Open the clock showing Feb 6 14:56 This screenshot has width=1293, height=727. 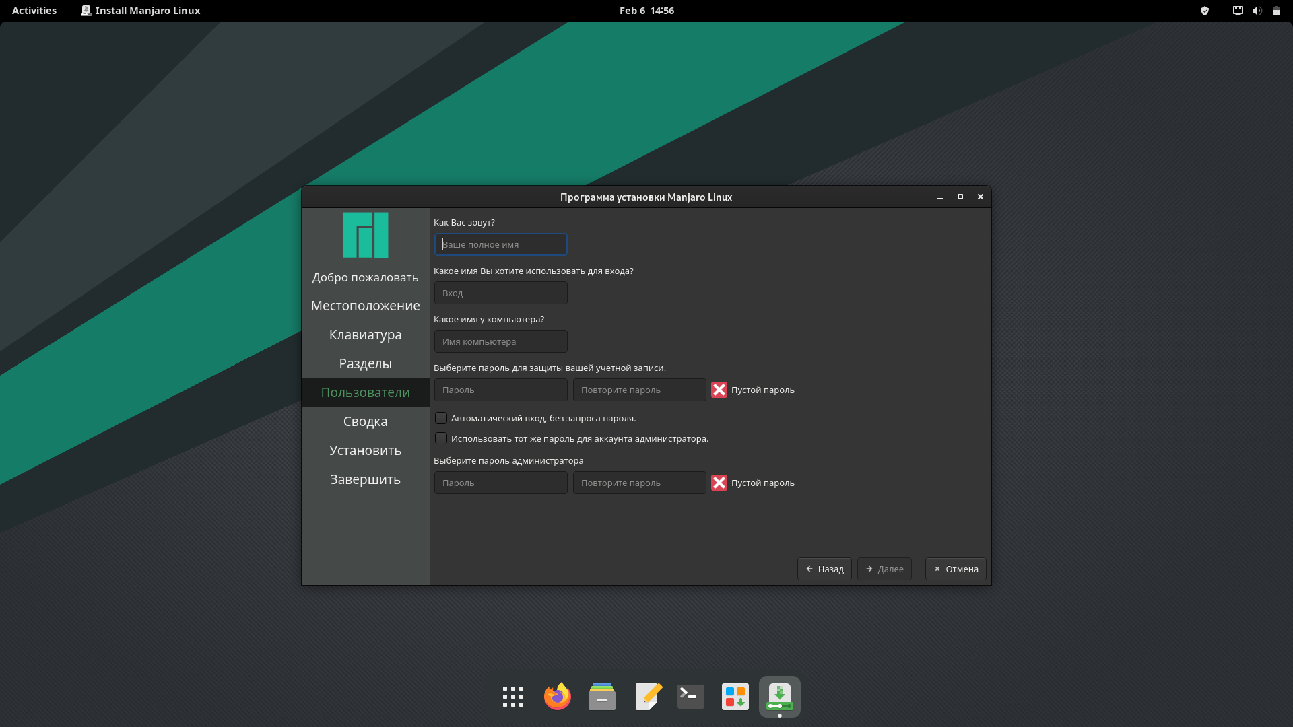(x=646, y=11)
